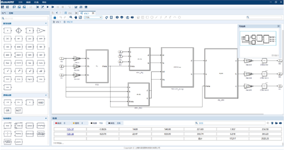The height and width of the screenshot is (150, 284).
Task: Collapse the 数学运算 palette section
Action: 46,23
